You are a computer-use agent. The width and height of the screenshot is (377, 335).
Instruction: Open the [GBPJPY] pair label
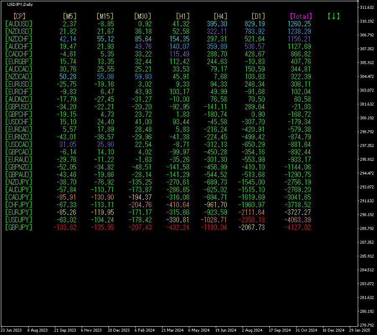pos(19,227)
